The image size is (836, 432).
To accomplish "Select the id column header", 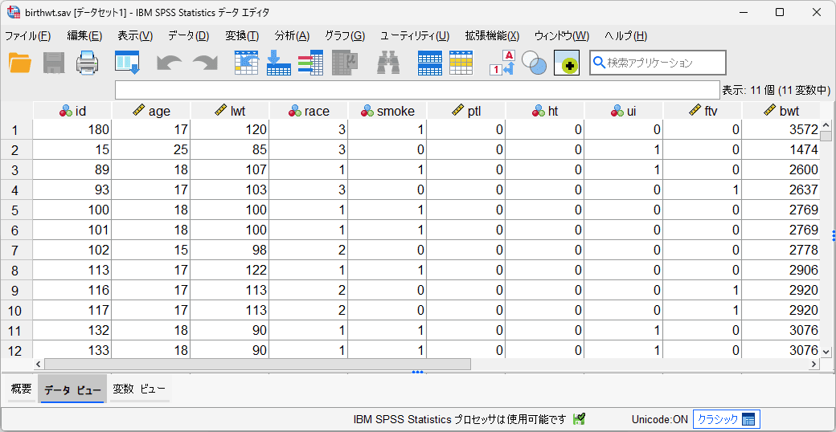I will [72, 111].
